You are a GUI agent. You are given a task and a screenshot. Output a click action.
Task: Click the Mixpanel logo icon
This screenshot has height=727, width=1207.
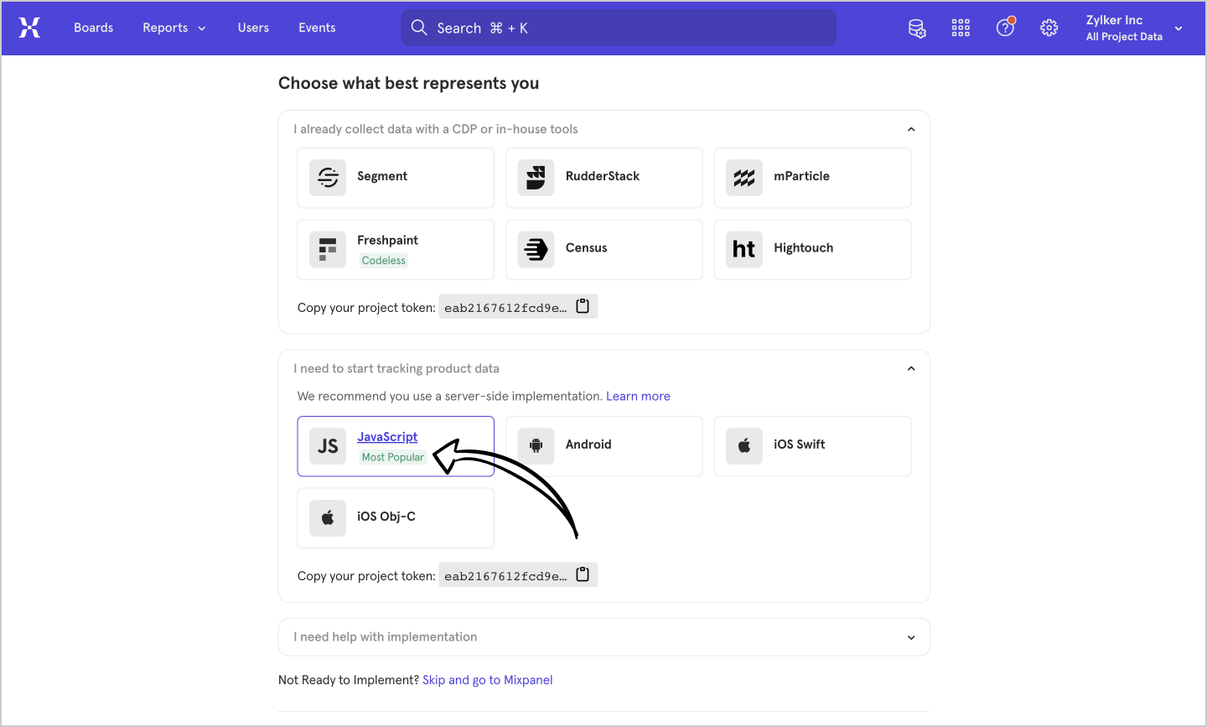(x=29, y=28)
